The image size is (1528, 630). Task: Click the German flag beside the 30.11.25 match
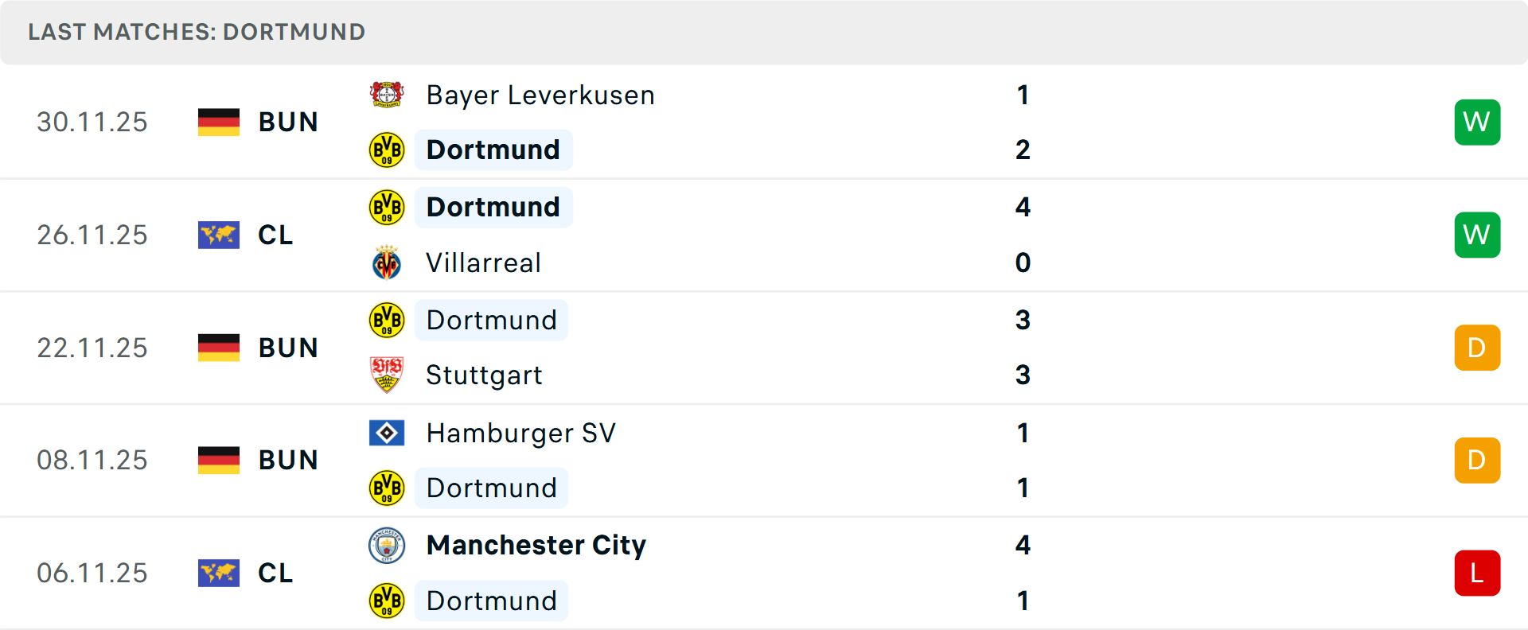point(219,122)
